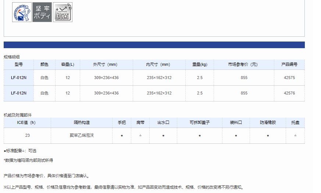Select the ●标准配备△：可选 legend
Viewport: 321px width, 193px height.
click(20, 151)
